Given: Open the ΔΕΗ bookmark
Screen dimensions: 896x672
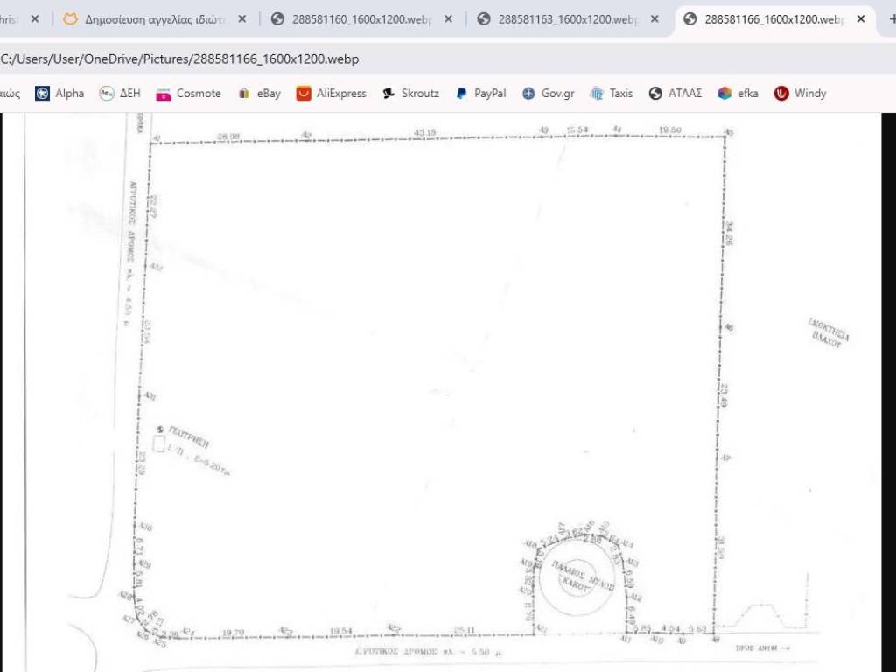Looking at the screenshot, I should point(120,94).
